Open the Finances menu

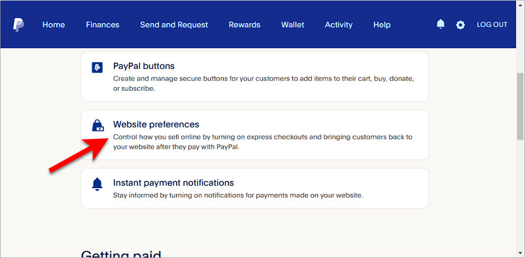(103, 25)
